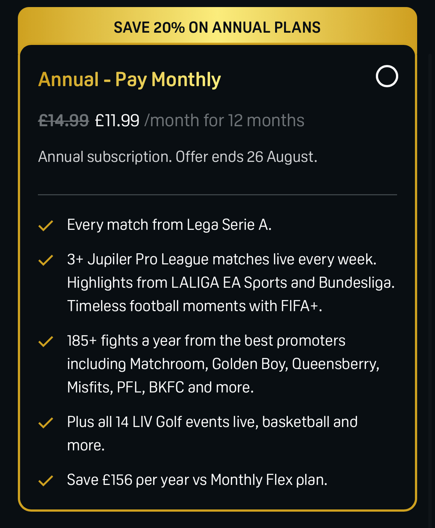435x528 pixels.
Task: Click the Misfits, PFL, BKFC and more line
Action: click(x=160, y=388)
